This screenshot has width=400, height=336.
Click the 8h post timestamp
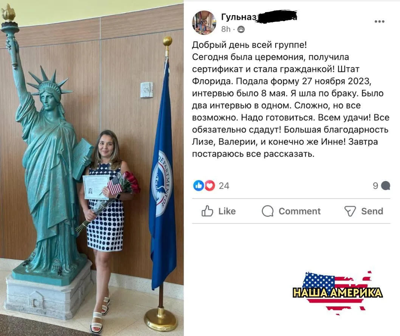[226, 29]
